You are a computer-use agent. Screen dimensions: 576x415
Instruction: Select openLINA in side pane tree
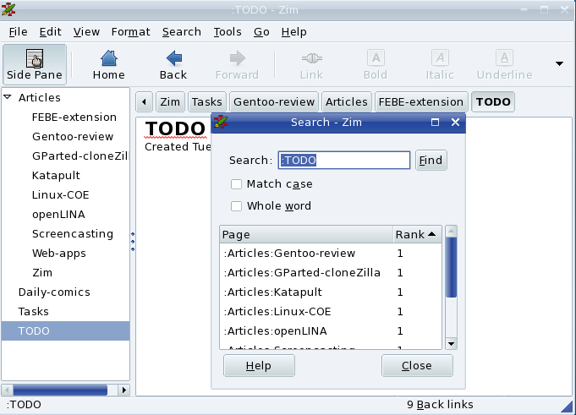tap(58, 215)
